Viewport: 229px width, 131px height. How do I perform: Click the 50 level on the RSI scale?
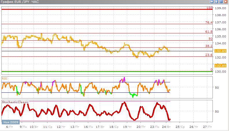click(217, 87)
